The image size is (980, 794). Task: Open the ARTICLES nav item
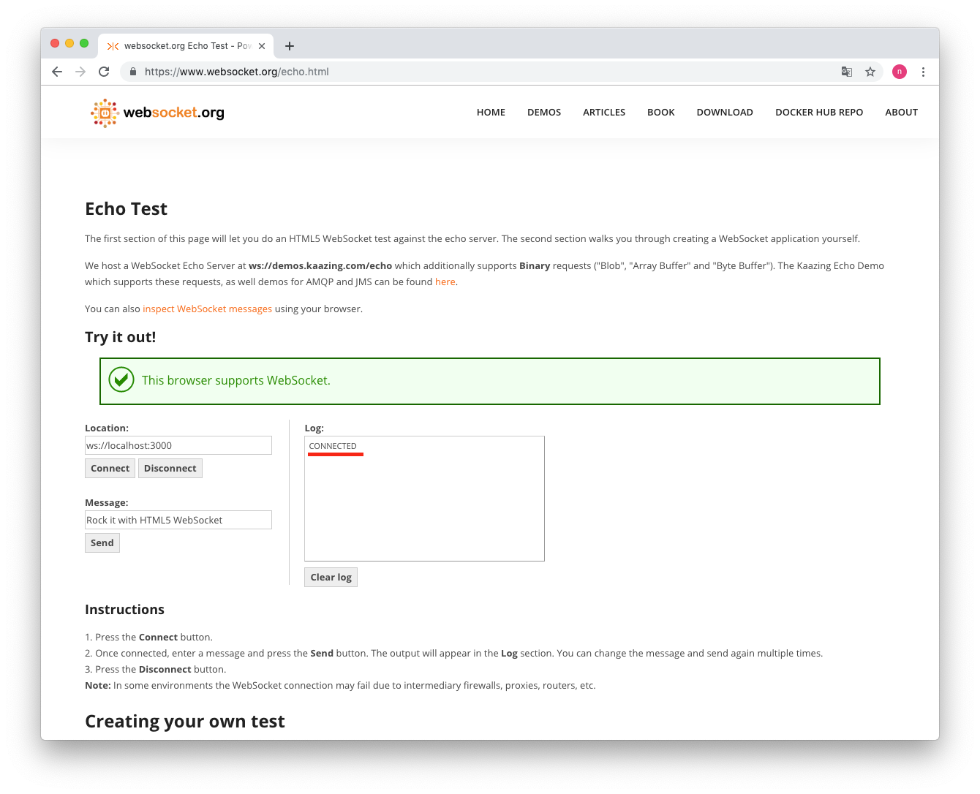(x=604, y=113)
